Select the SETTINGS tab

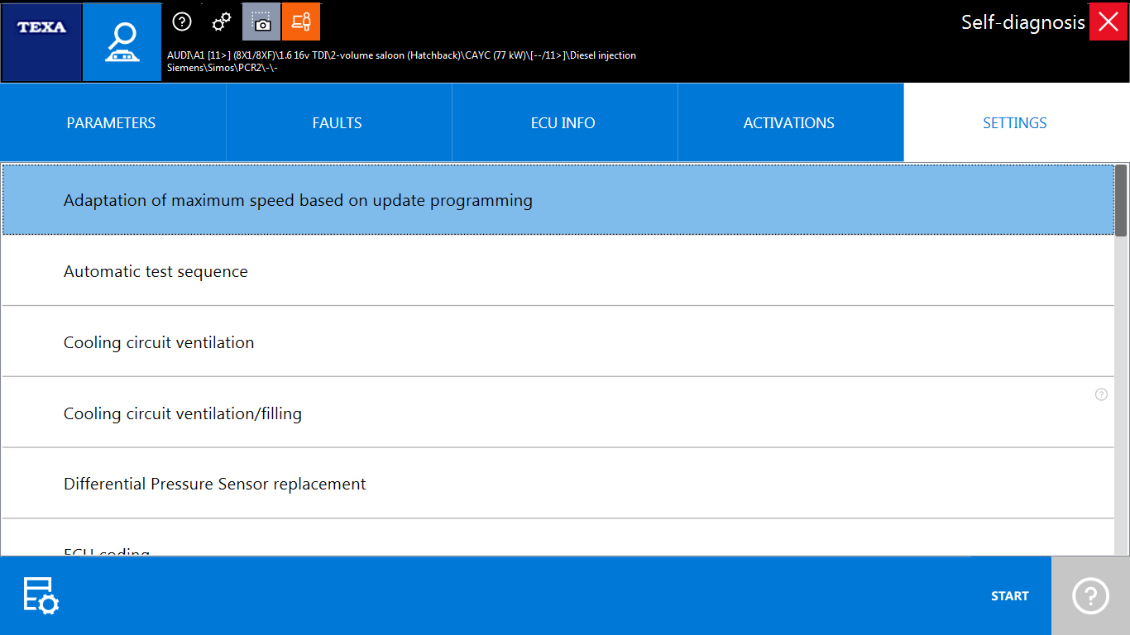[1015, 122]
